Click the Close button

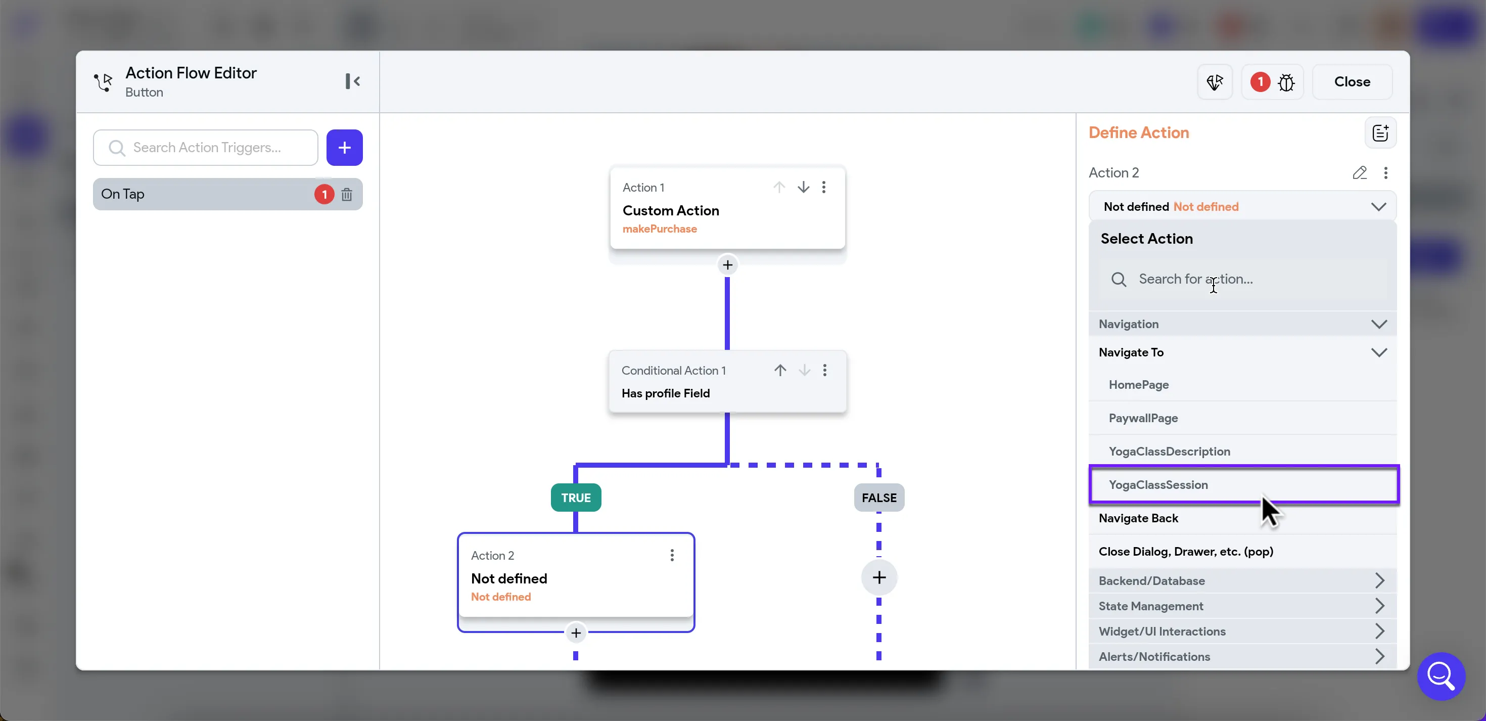click(1352, 82)
